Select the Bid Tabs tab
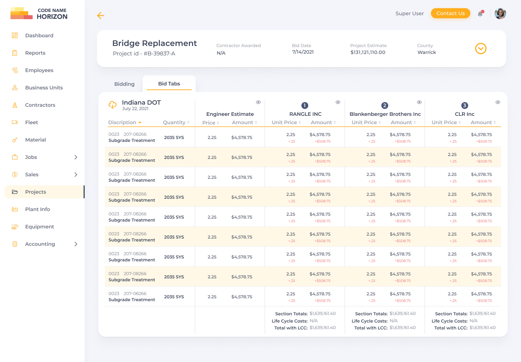The width and height of the screenshot is (521, 362). (x=169, y=84)
